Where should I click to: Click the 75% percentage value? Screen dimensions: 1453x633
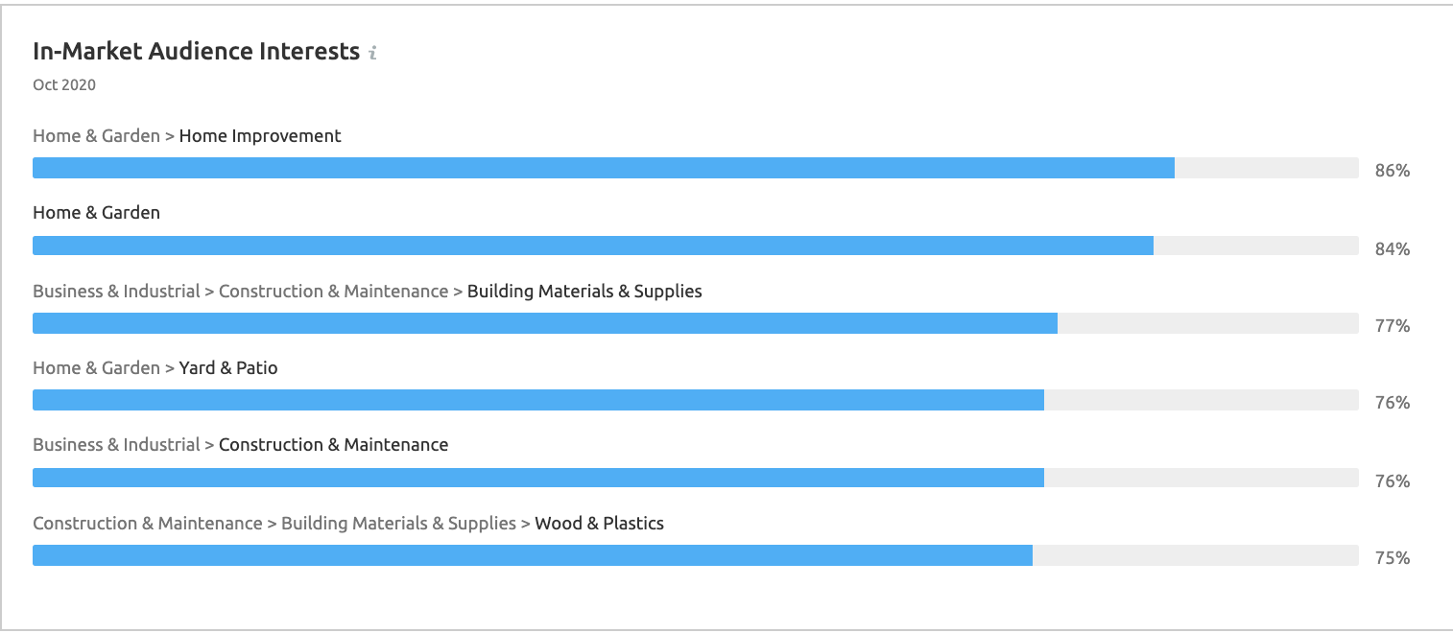point(1392,558)
